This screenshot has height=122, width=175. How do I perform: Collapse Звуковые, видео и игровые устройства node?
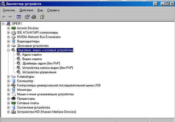click(8, 50)
